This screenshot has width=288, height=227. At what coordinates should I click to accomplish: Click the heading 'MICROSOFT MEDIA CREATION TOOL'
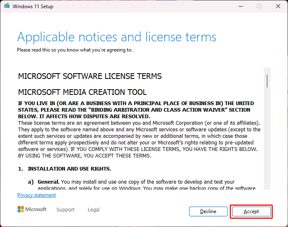coord(82,92)
